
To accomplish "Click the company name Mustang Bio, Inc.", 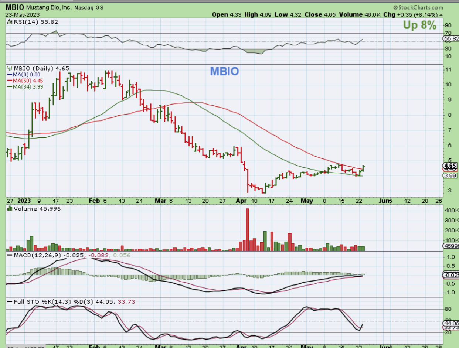I will click(50, 7).
